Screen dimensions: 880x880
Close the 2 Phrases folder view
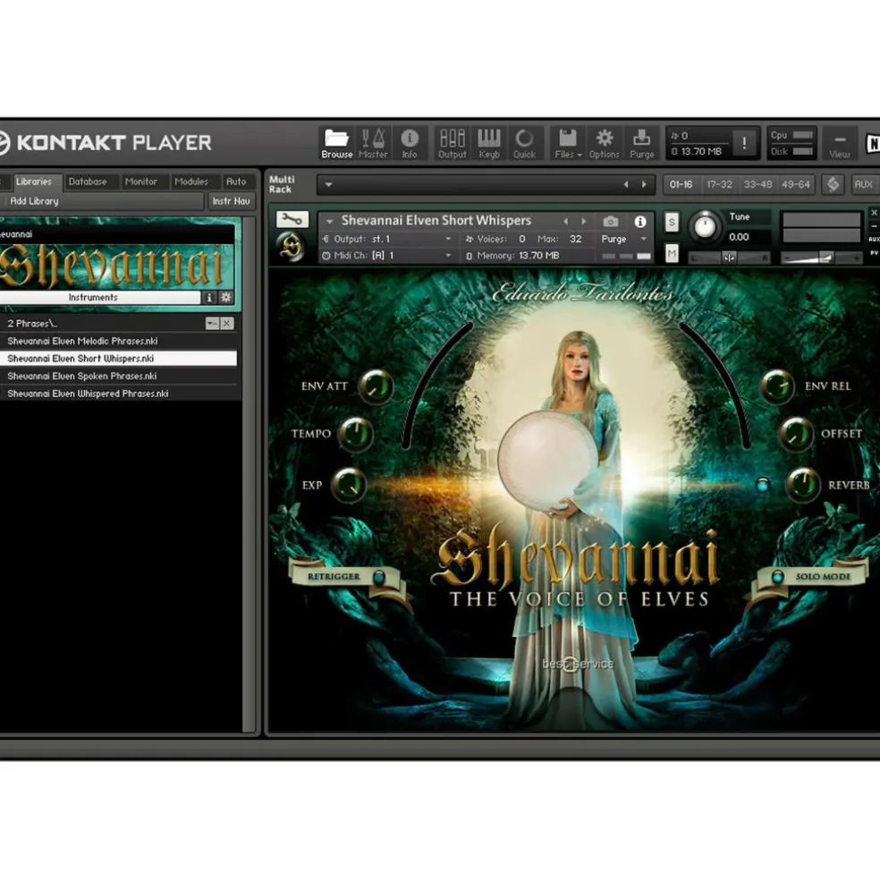pos(227,323)
